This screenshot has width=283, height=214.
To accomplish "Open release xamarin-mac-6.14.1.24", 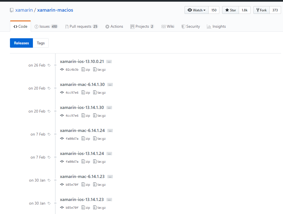I will tap(82, 131).
